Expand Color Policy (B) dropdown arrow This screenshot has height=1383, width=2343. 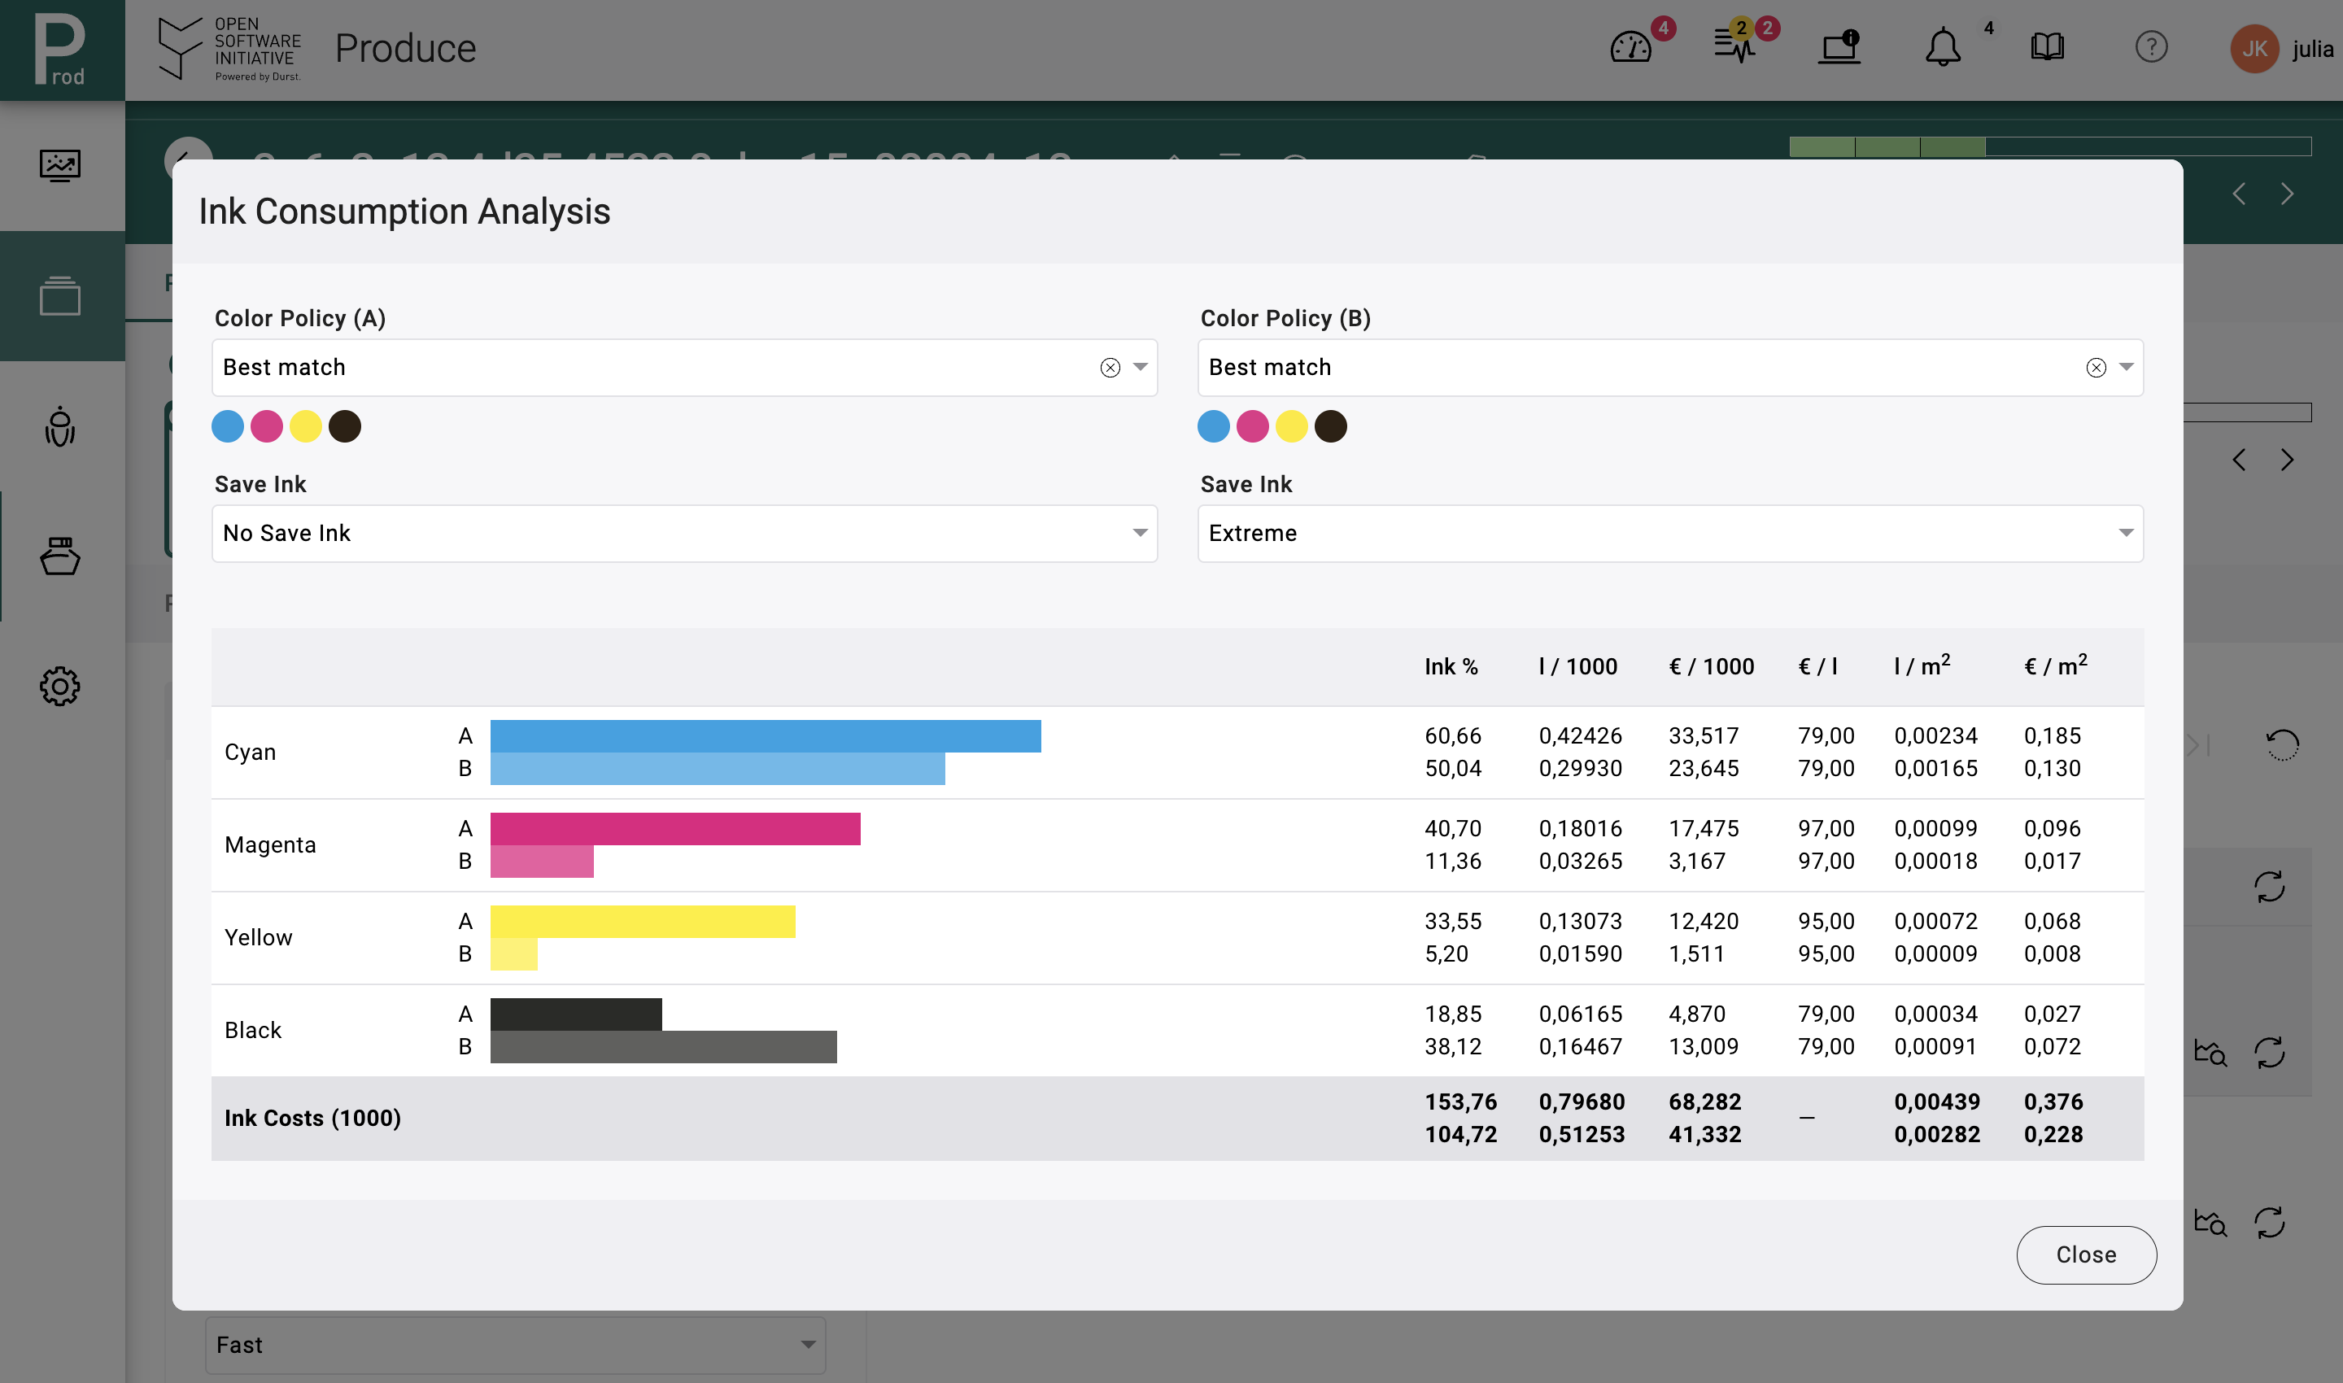coord(2127,367)
